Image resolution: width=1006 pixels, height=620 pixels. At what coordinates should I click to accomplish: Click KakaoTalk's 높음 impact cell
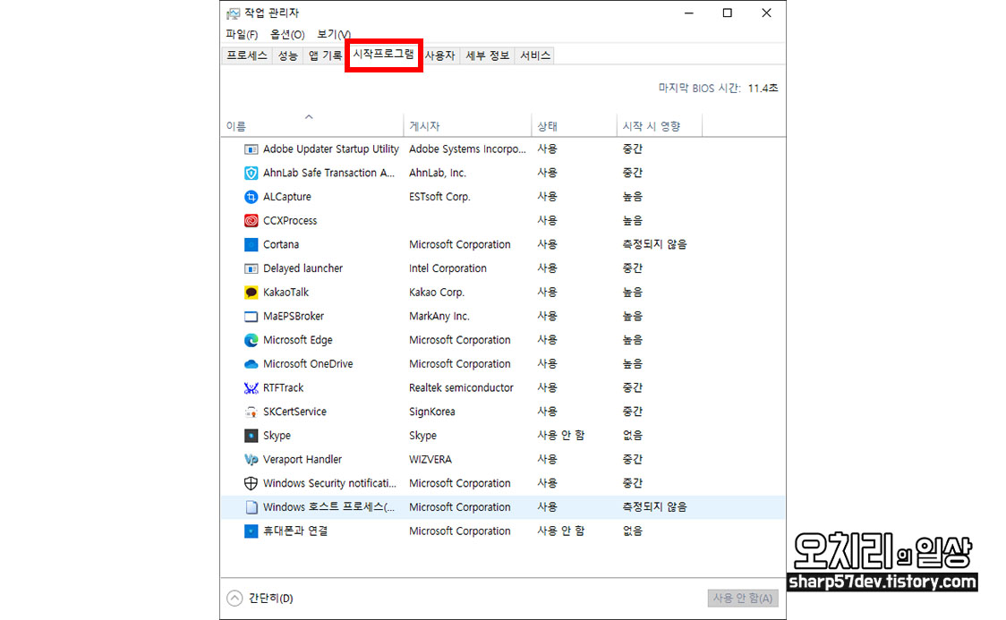click(x=632, y=293)
